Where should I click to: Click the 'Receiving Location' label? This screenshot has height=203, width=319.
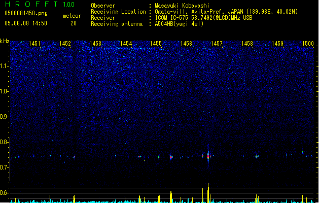118,12
